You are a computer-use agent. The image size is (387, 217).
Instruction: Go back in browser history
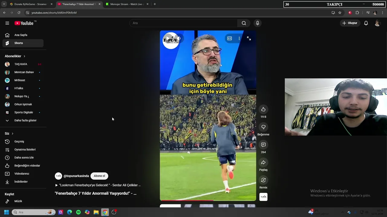click(x=4, y=13)
